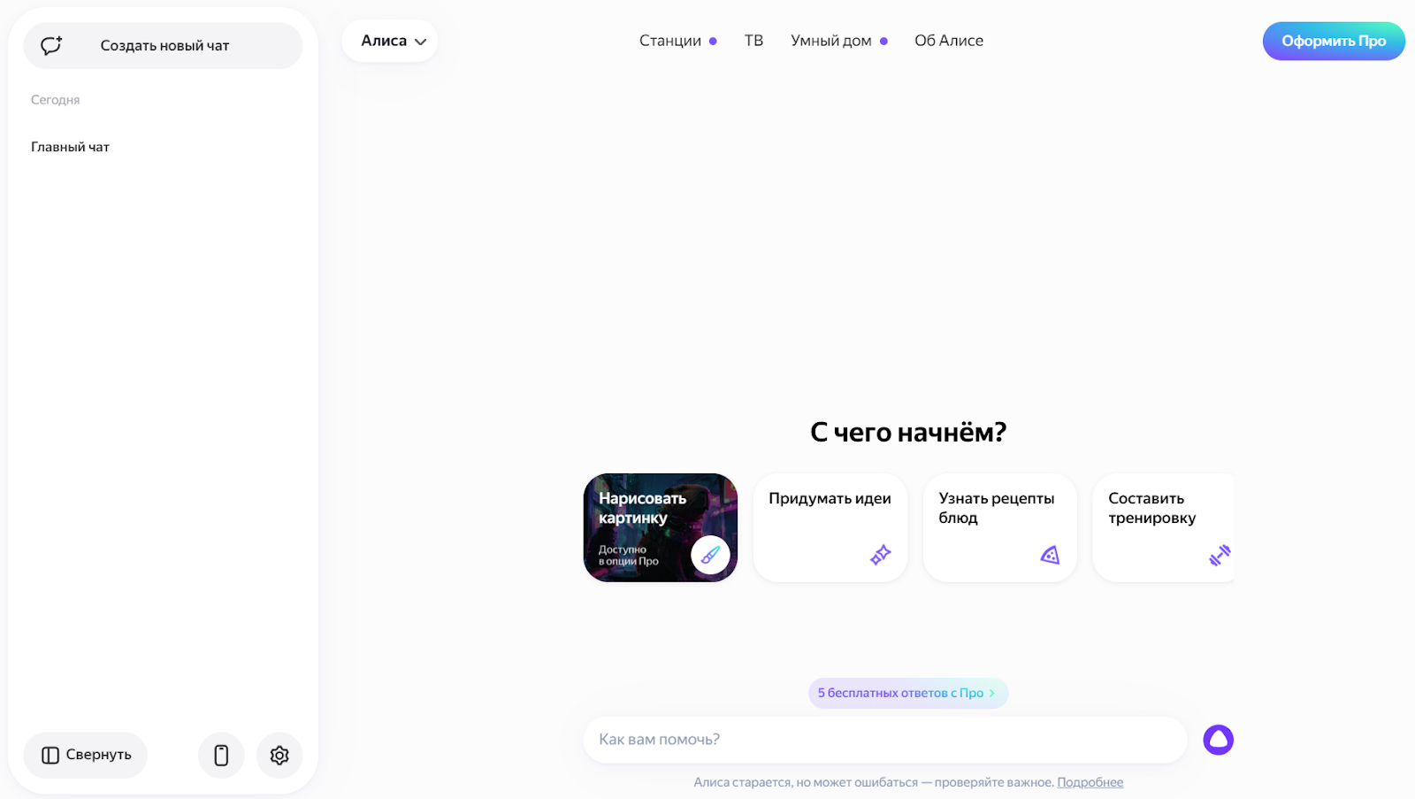
Task: Click the paintbrush icon on drawing card
Action: tap(710, 555)
